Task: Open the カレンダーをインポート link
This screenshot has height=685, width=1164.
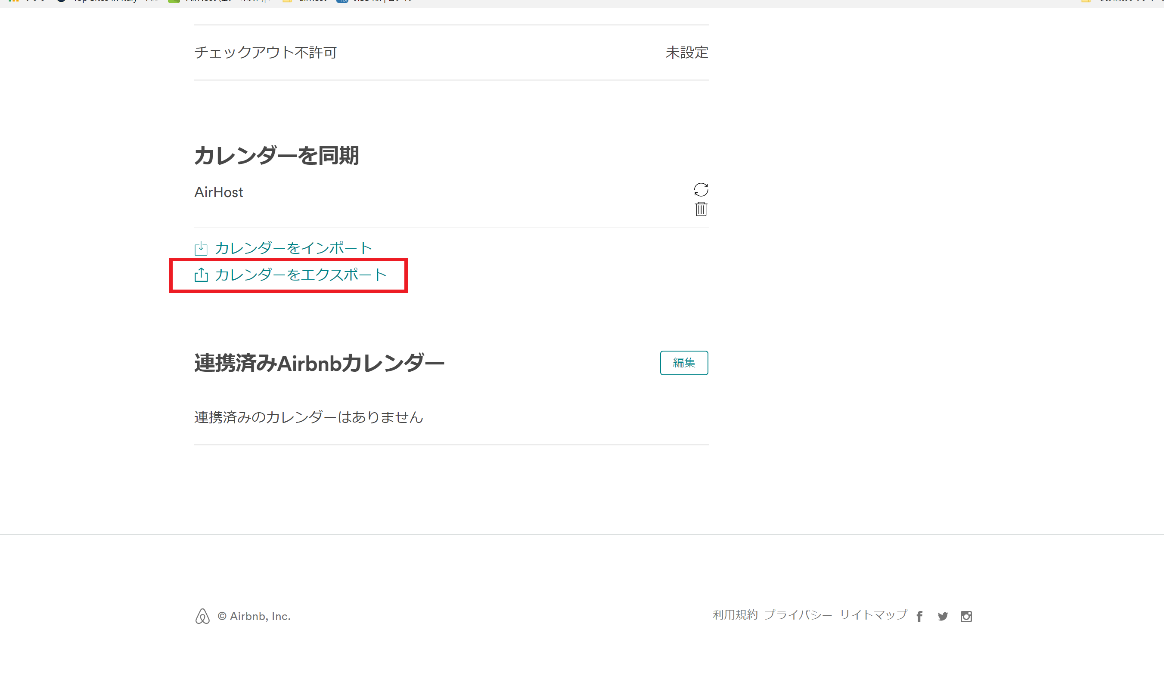Action: pos(293,248)
